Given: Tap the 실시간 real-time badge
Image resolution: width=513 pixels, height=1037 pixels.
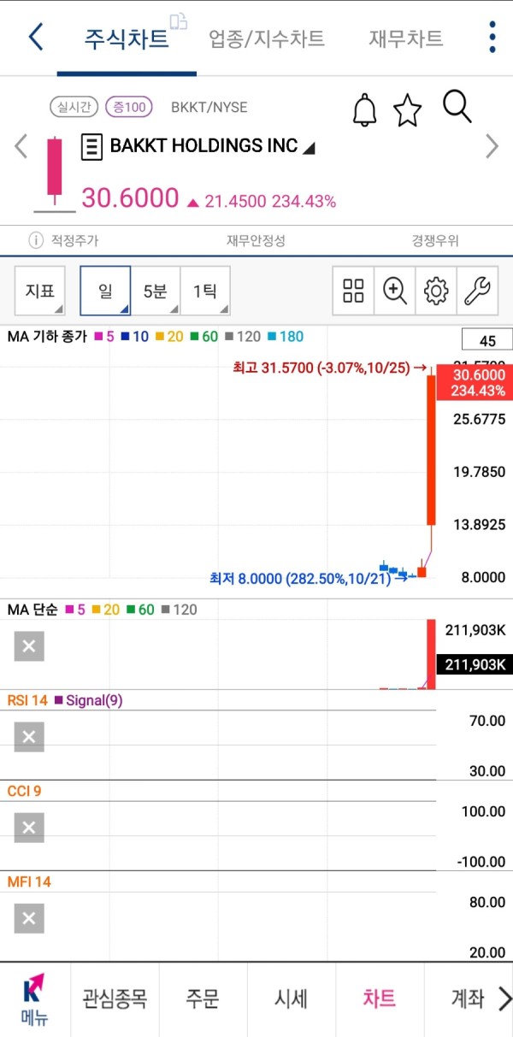Looking at the screenshot, I should pos(74,107).
